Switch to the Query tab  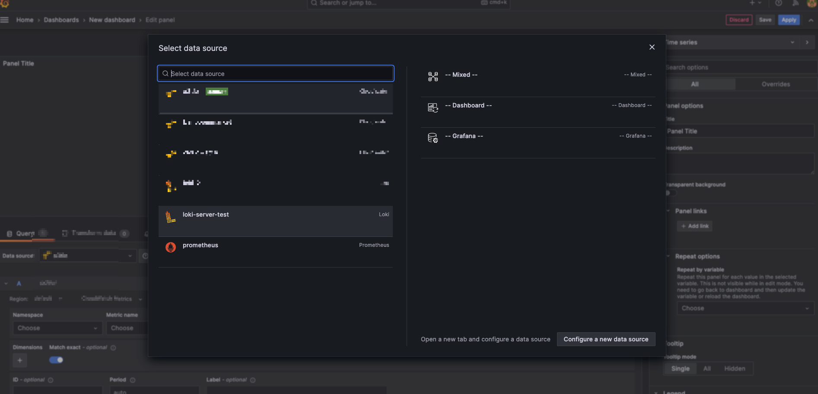27,233
